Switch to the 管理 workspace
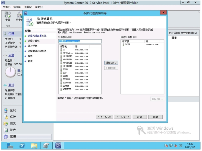The height and width of the screenshot is (151, 202). pos(27,137)
